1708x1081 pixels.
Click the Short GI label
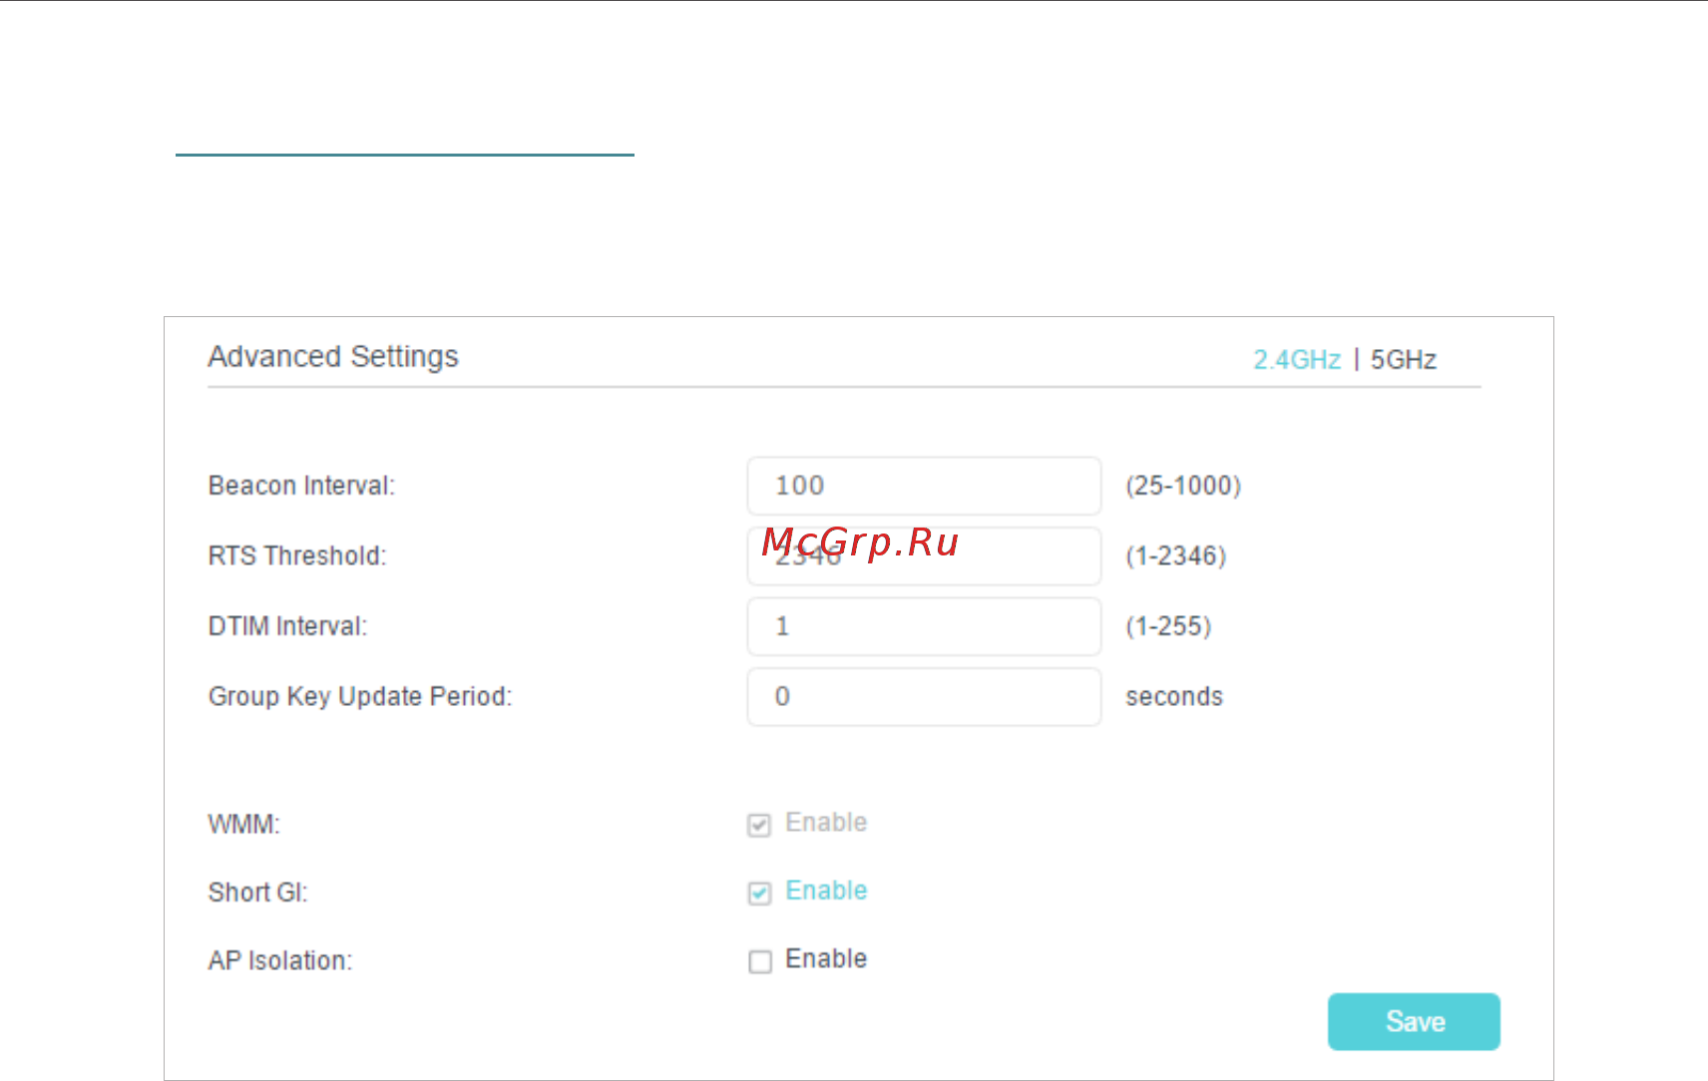[x=257, y=893]
